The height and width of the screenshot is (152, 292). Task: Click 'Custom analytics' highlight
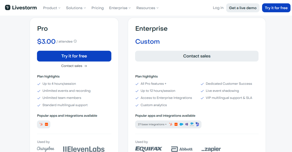click(x=154, y=105)
